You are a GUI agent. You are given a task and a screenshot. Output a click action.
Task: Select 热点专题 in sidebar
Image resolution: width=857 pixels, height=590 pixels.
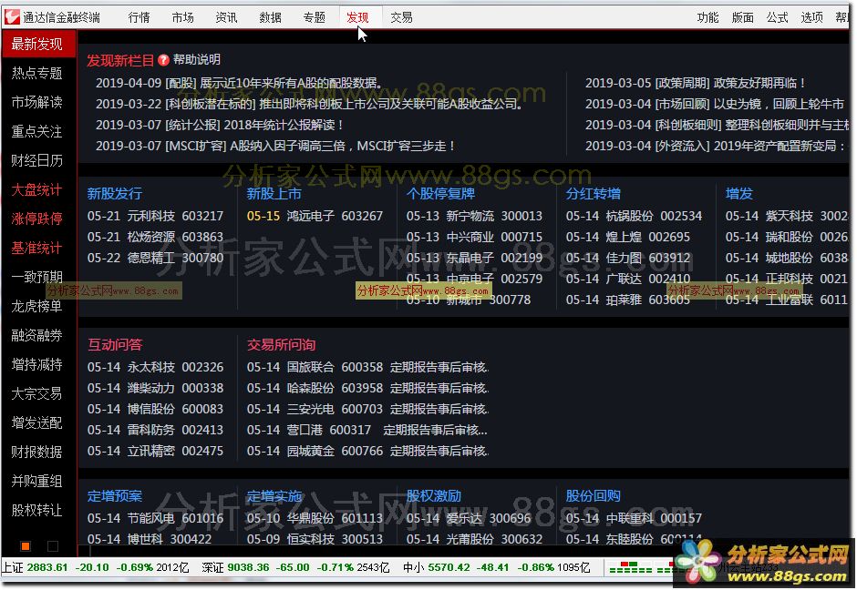click(x=37, y=73)
